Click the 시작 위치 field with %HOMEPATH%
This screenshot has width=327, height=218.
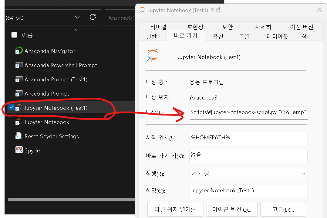[x=249, y=138]
